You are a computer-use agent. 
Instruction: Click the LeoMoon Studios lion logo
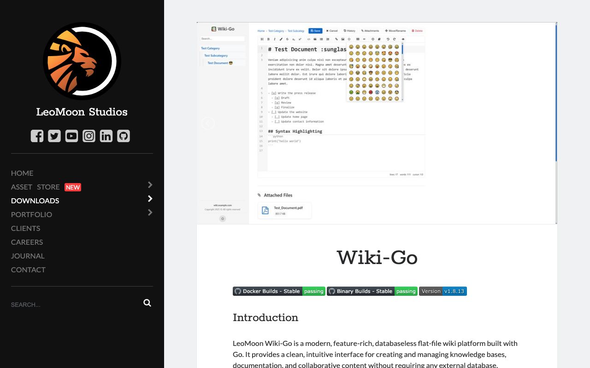point(82,61)
